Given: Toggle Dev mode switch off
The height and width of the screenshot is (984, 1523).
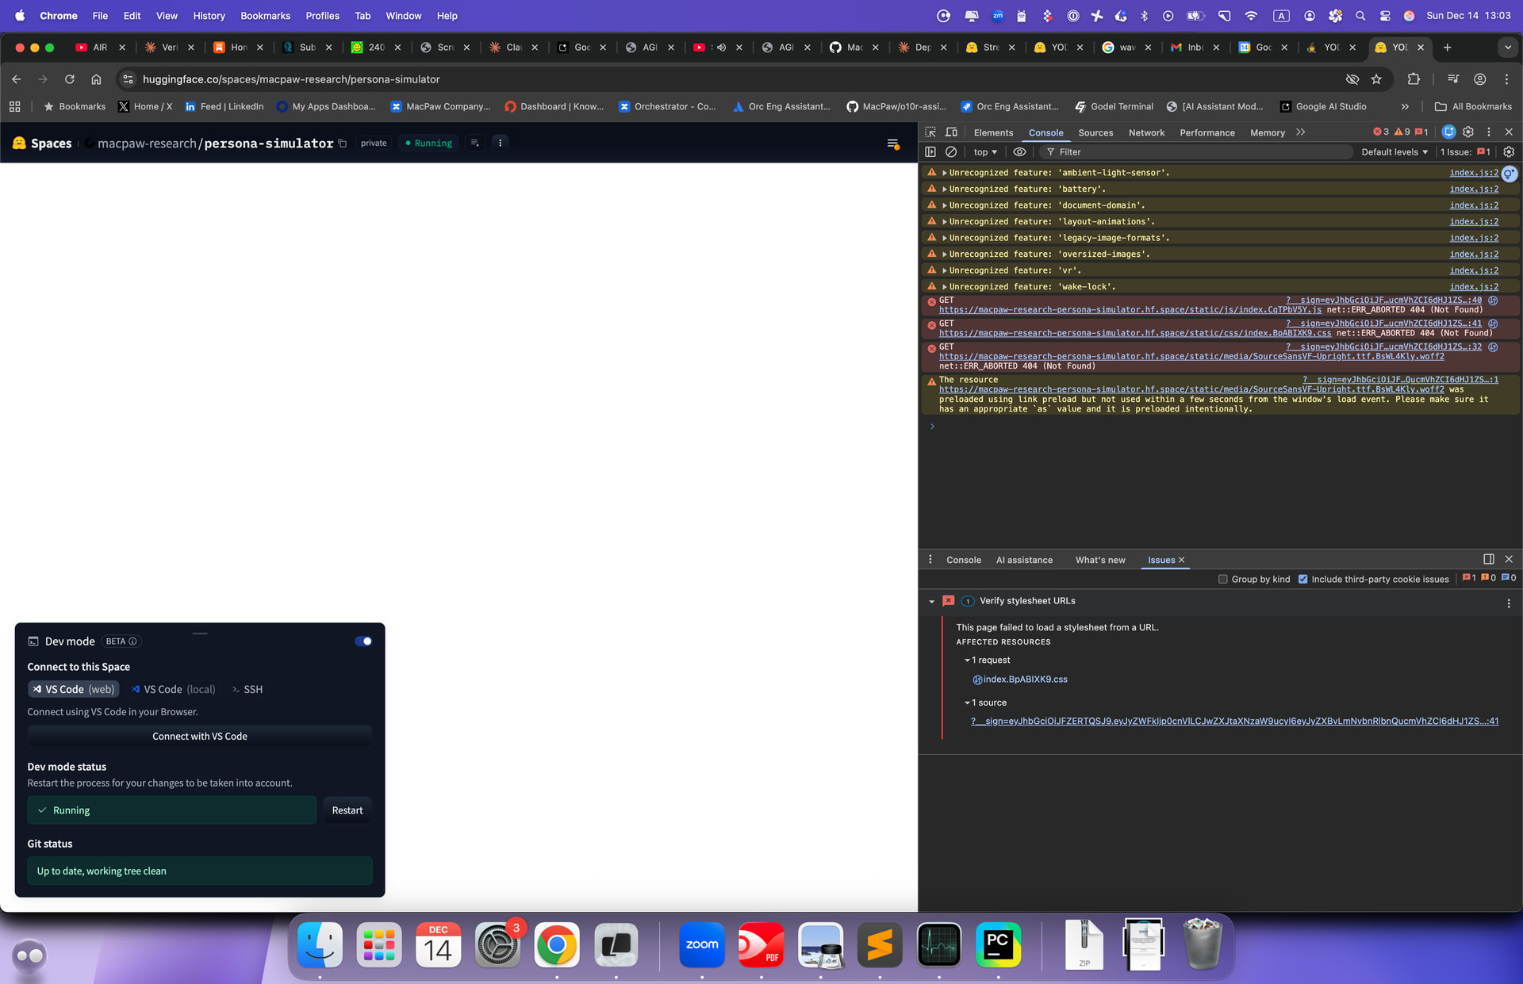Looking at the screenshot, I should coord(363,641).
